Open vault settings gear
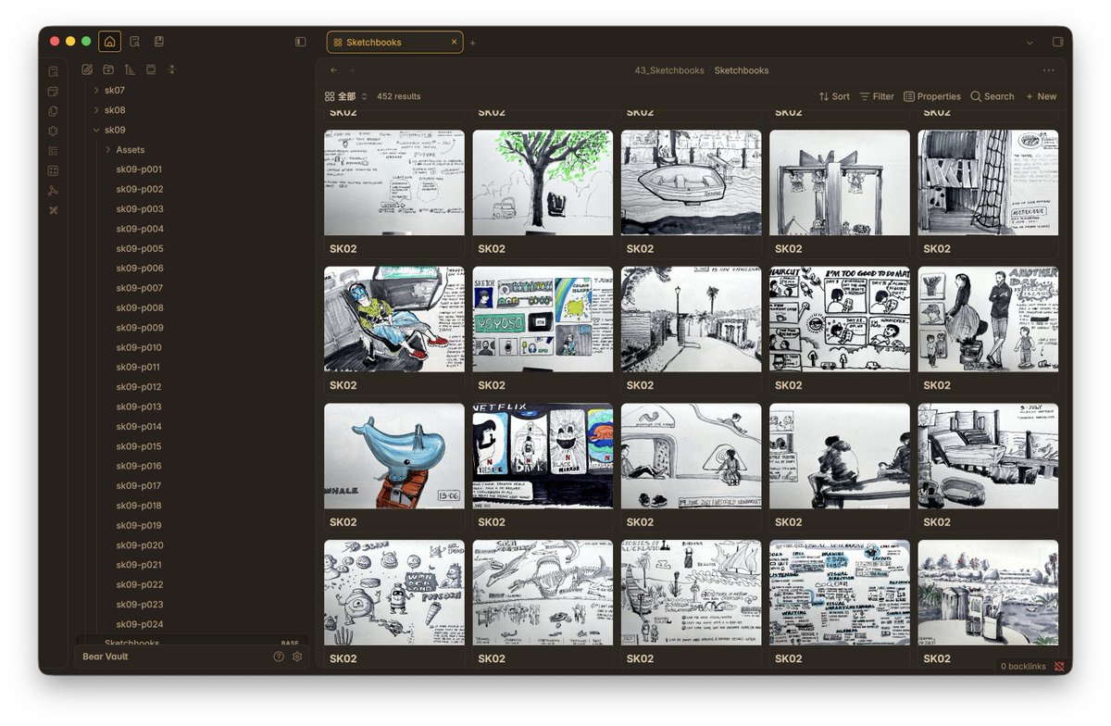This screenshot has height=726, width=1111. pos(297,657)
